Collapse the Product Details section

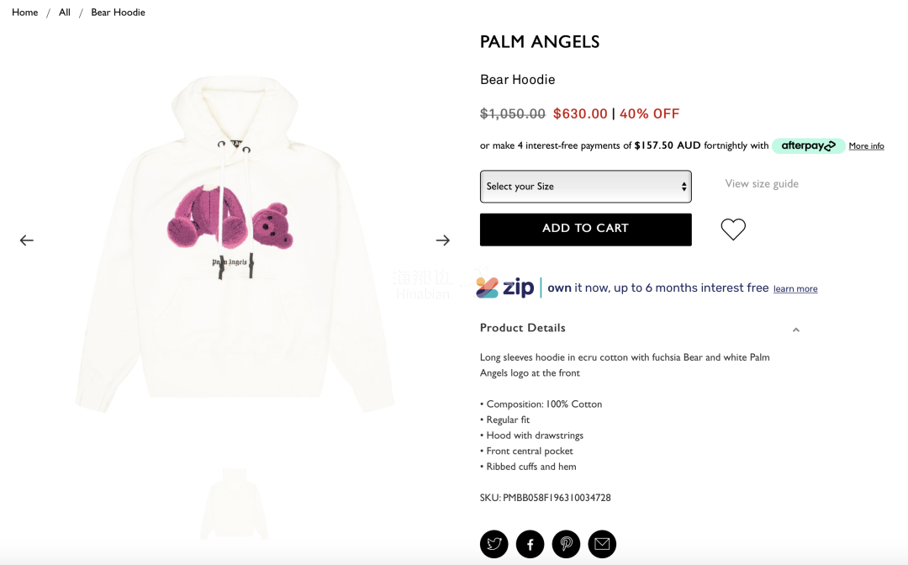point(796,330)
